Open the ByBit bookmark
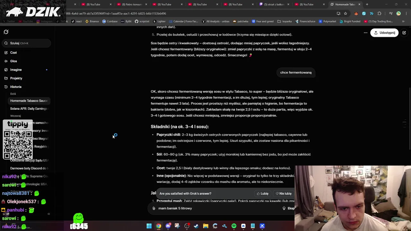Screen dimensions: 411x231 [126, 21]
